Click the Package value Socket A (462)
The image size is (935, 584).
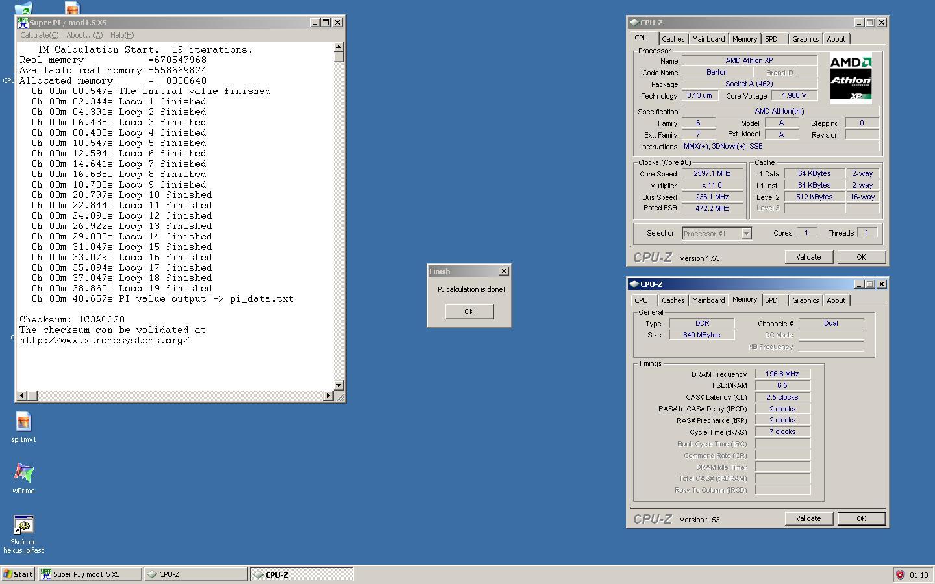pyautogui.click(x=749, y=84)
